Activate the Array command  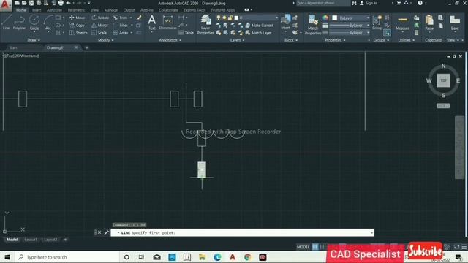[x=121, y=33]
